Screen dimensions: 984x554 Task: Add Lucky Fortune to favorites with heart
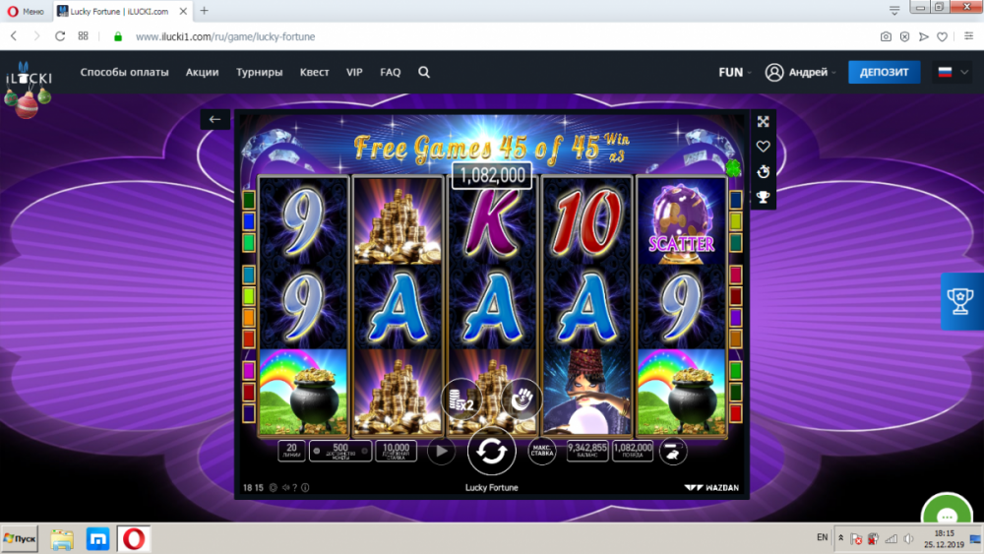tap(764, 147)
